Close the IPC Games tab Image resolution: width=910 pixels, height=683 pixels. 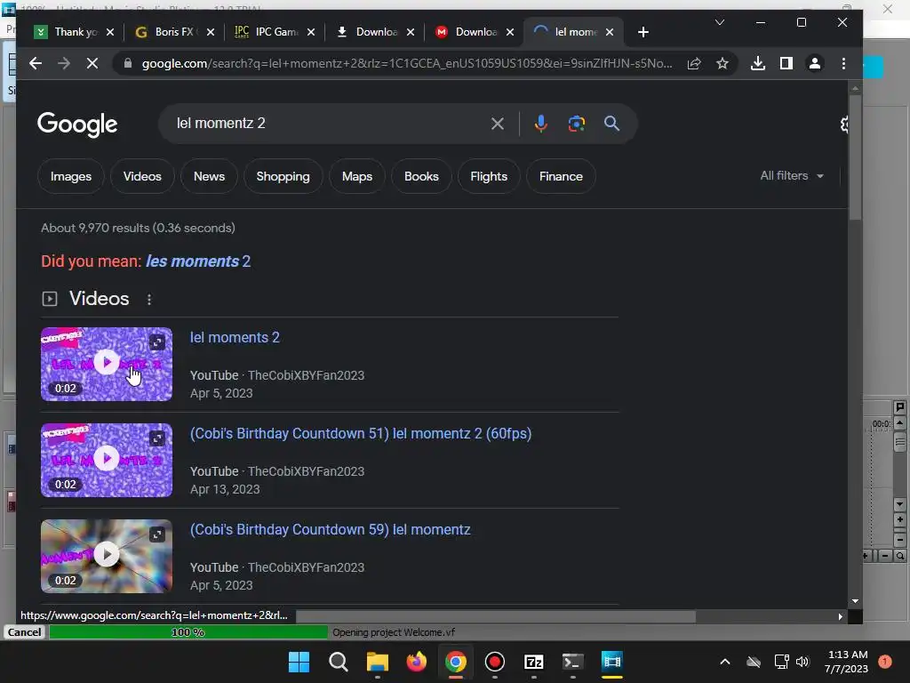tap(311, 32)
